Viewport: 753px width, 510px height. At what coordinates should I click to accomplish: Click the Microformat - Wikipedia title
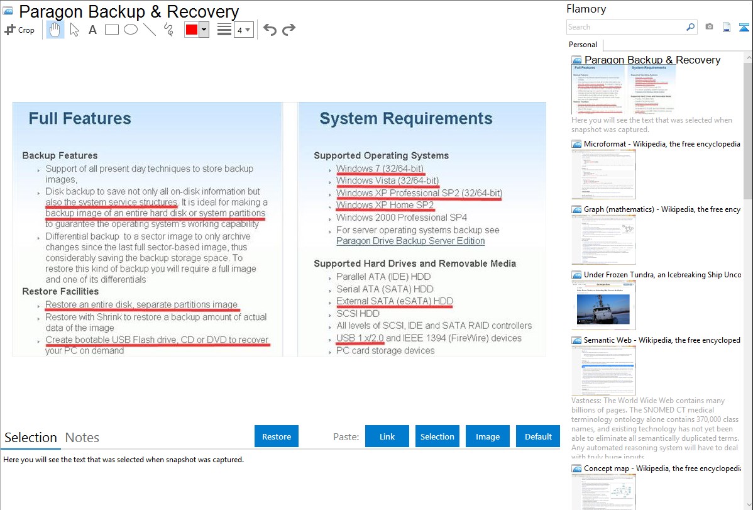click(662, 144)
